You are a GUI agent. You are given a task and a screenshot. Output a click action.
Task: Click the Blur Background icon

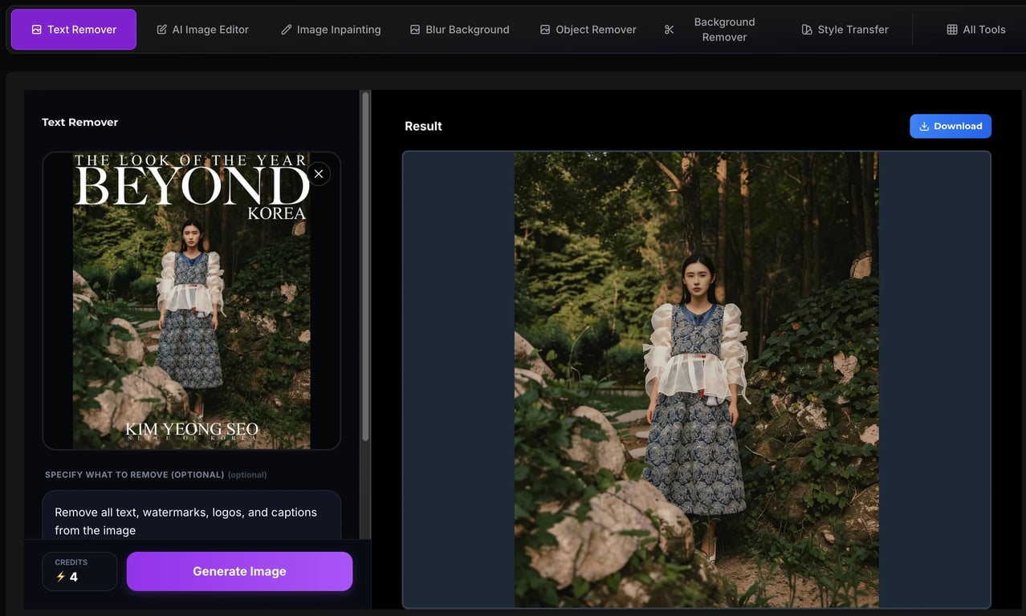tap(415, 29)
